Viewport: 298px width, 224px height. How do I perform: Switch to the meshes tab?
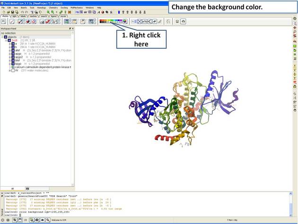pyautogui.click(x=33, y=16)
